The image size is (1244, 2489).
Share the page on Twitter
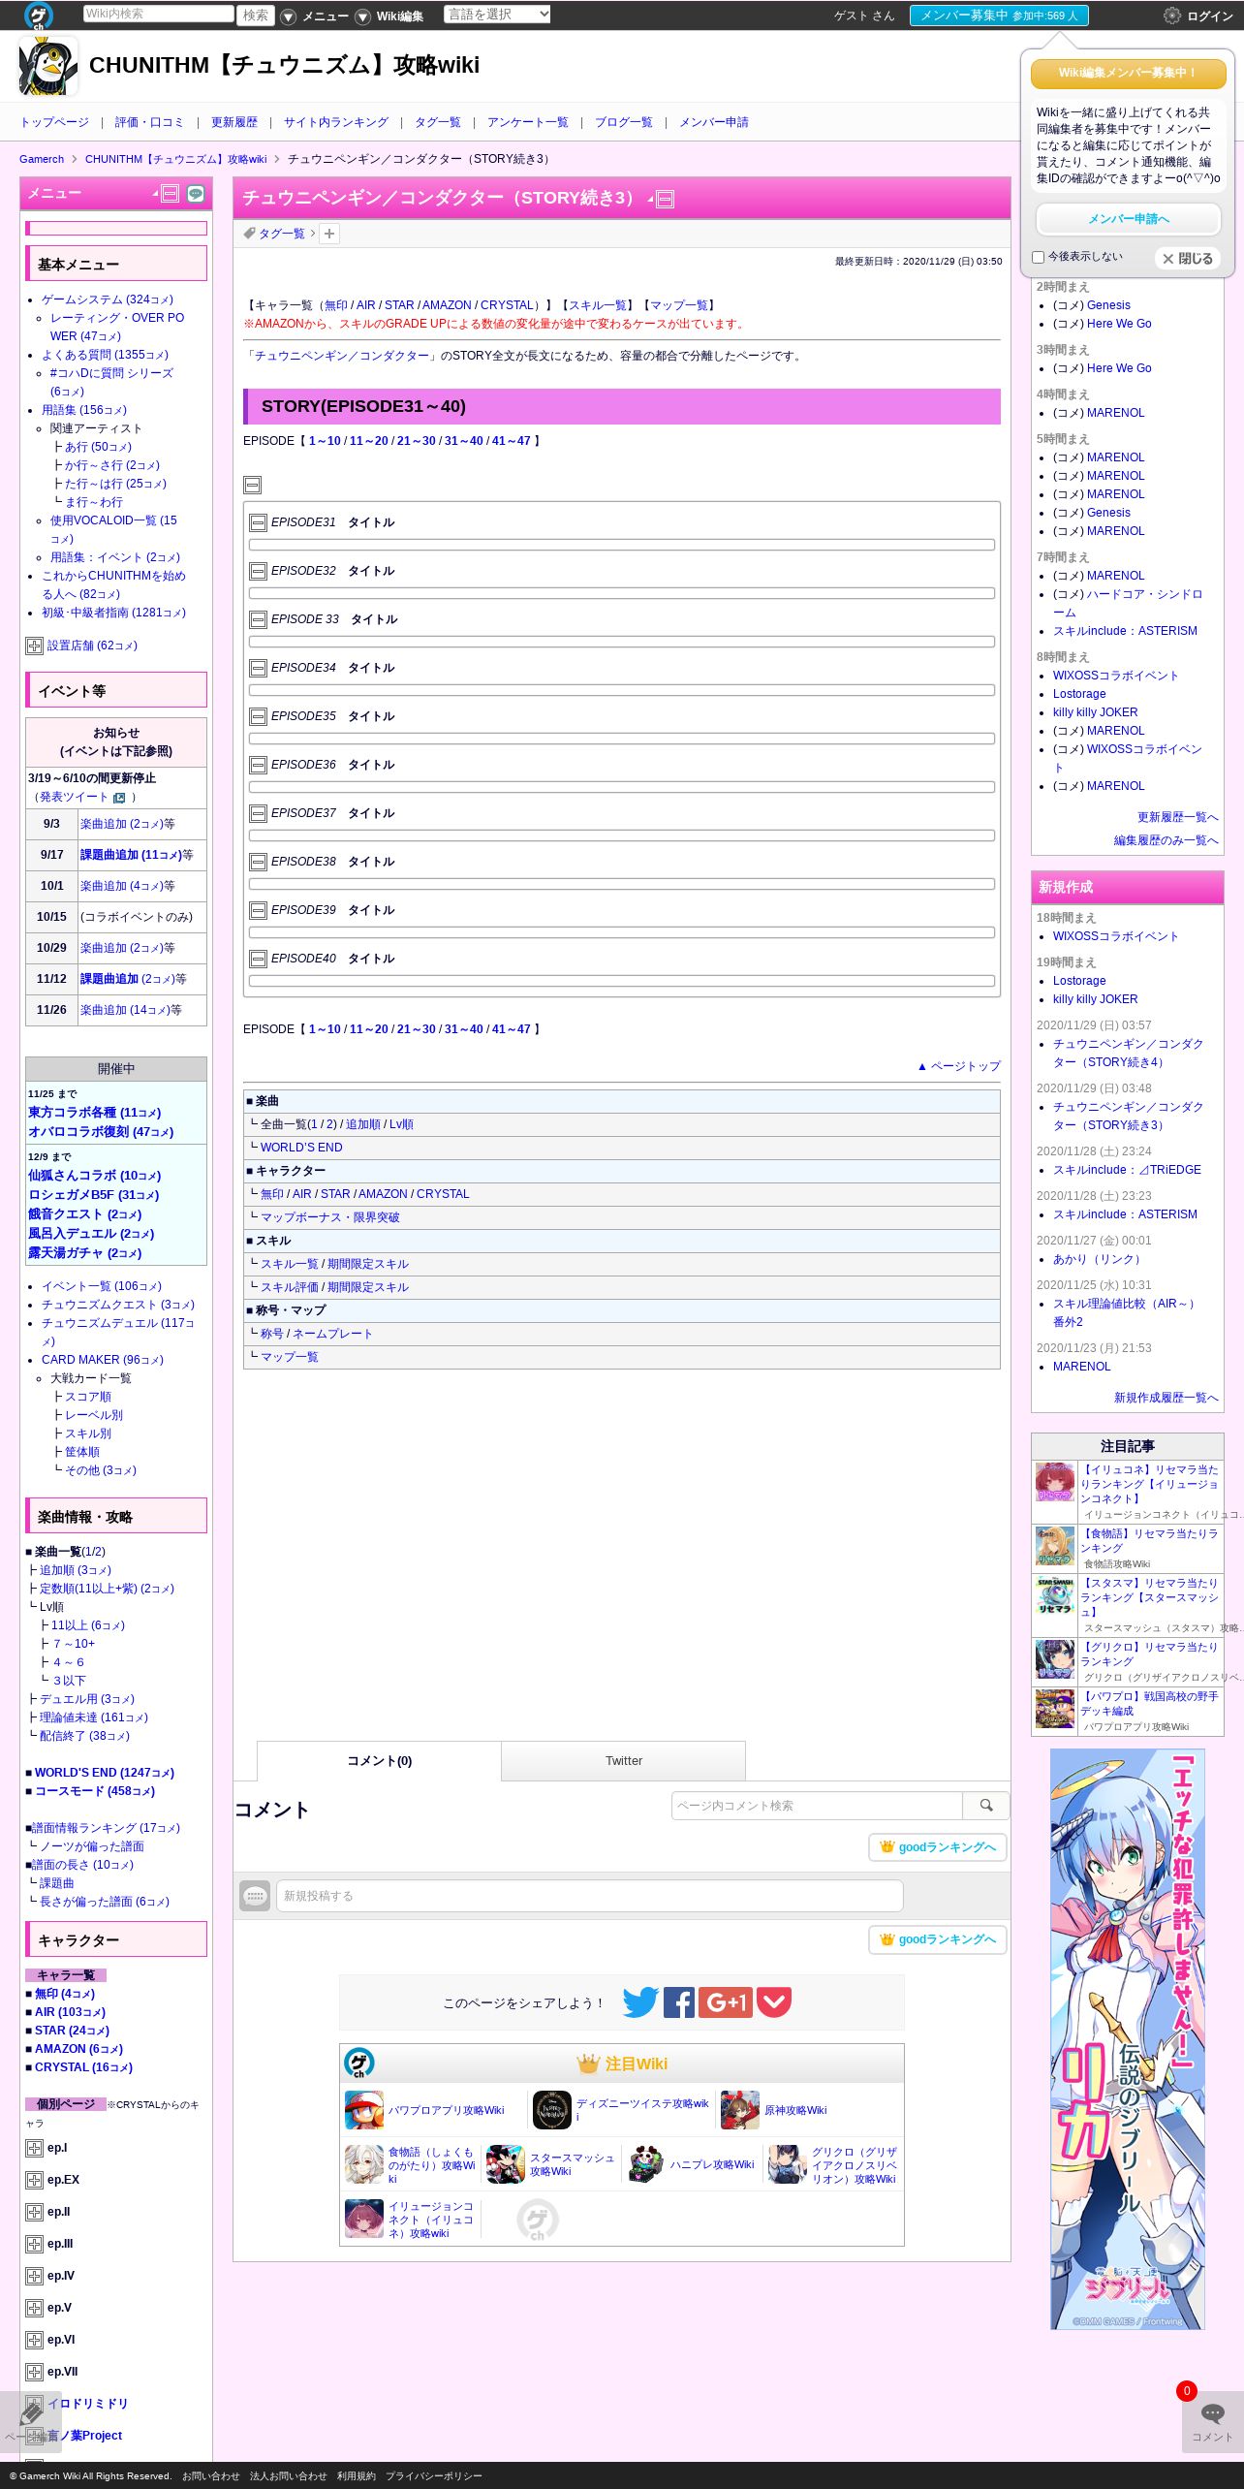coord(640,2002)
